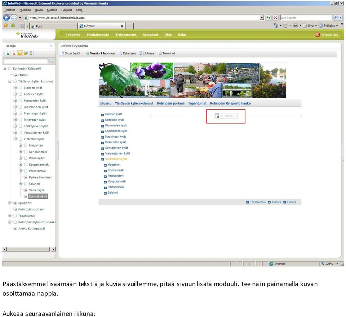Click Kotiinpäin-portaali link in page navigation
This screenshot has width=346, height=317.
pos(170,103)
